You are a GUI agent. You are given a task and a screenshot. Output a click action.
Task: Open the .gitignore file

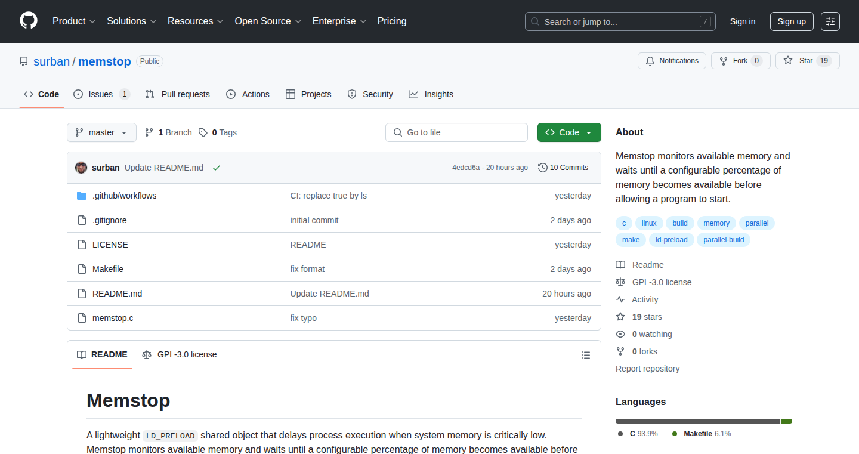click(110, 220)
